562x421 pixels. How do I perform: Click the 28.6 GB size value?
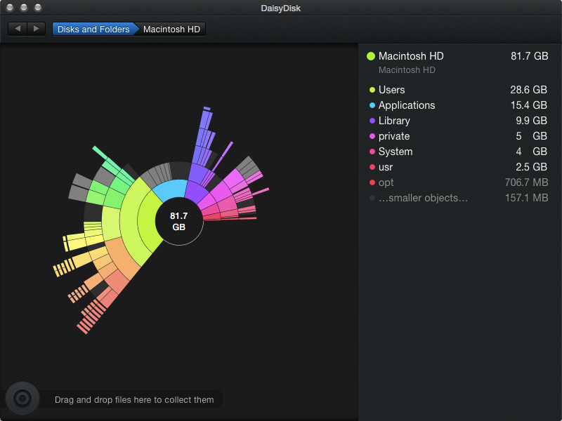(528, 90)
